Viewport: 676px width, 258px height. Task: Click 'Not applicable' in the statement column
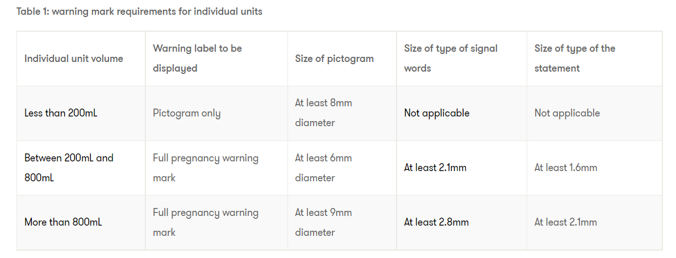tap(567, 113)
